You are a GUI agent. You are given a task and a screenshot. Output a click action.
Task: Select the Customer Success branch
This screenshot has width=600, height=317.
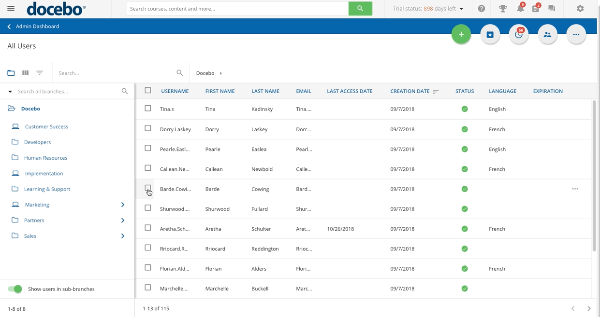(46, 126)
